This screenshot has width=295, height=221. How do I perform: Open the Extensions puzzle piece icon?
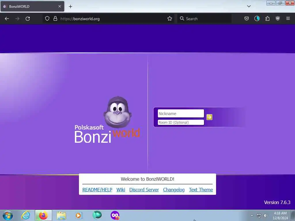(267, 18)
